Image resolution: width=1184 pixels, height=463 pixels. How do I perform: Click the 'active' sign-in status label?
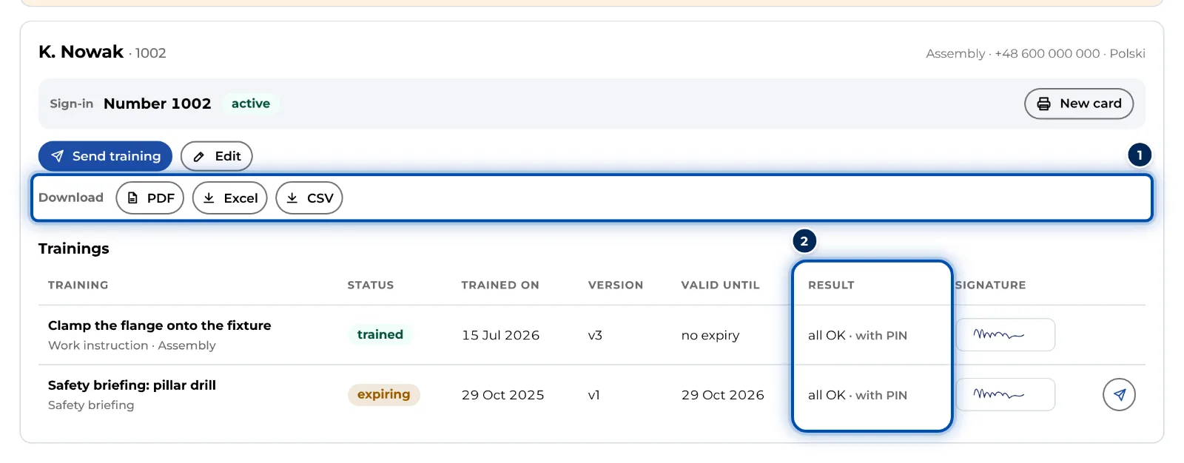coord(251,104)
